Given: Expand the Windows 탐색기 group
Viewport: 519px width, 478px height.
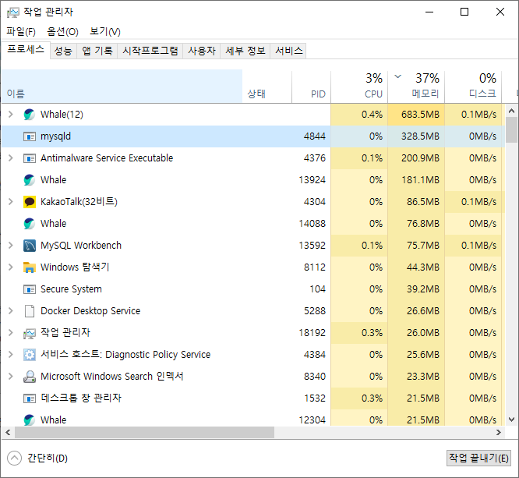Looking at the screenshot, I should point(11,267).
